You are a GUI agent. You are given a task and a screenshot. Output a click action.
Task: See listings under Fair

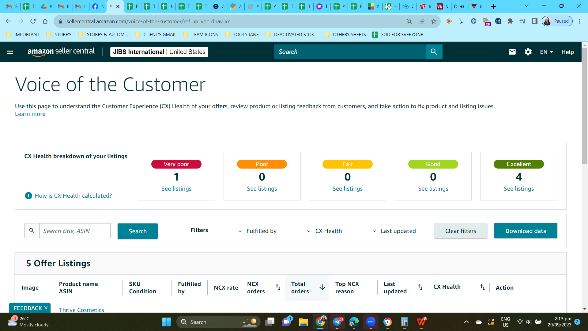pos(348,189)
